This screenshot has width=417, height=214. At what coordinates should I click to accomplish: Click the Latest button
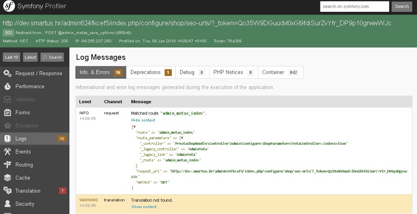(30, 57)
